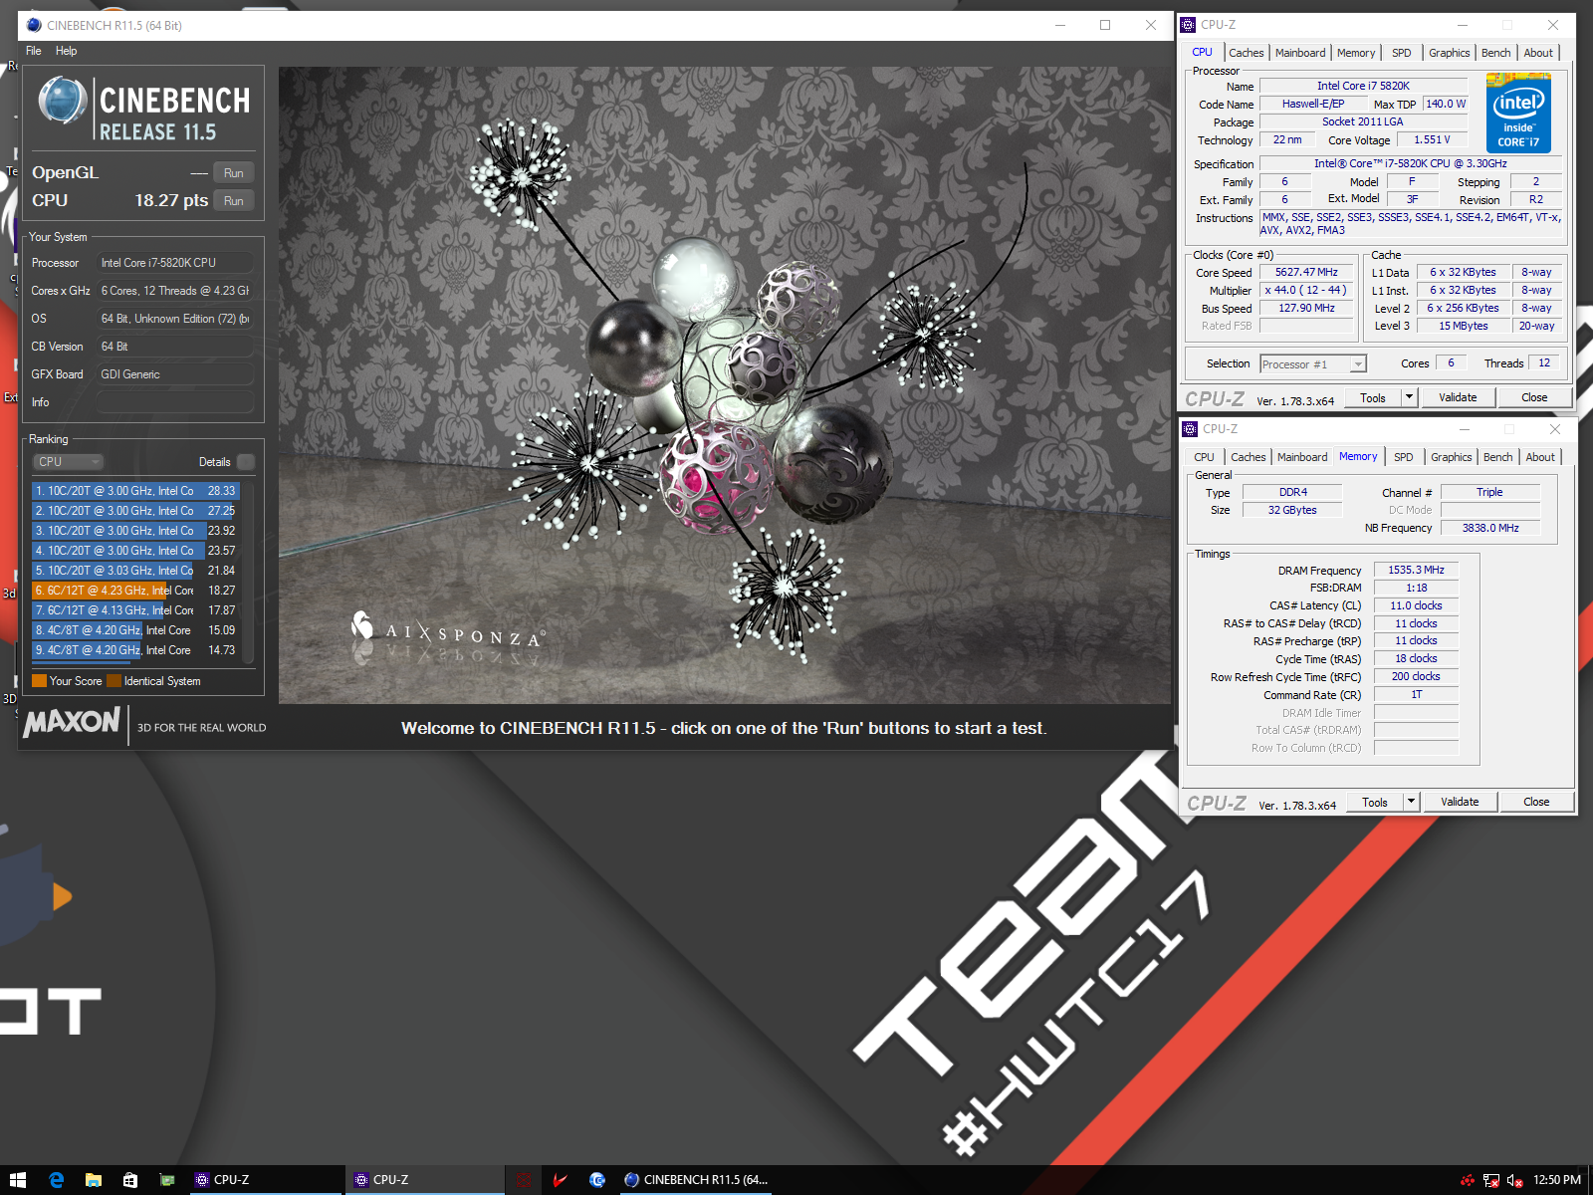
Task: Switch to the second CPU-Z taskbar window
Action: pos(425,1180)
